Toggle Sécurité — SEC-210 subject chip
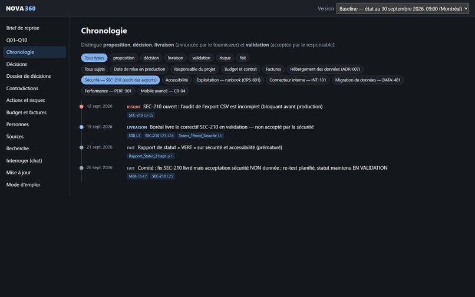The height and width of the screenshot is (297, 475). pos(121,80)
